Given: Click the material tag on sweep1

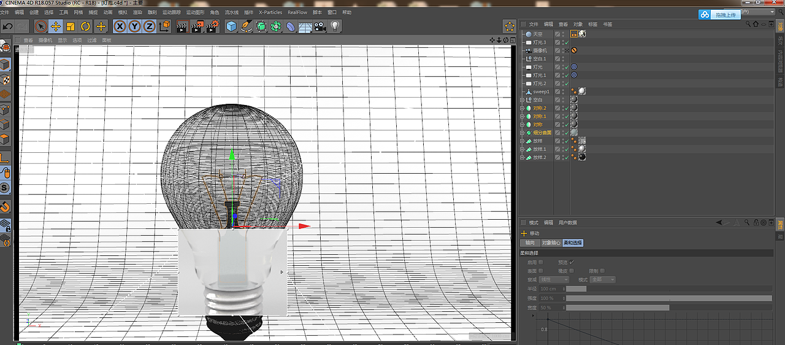Looking at the screenshot, I should [x=582, y=91].
